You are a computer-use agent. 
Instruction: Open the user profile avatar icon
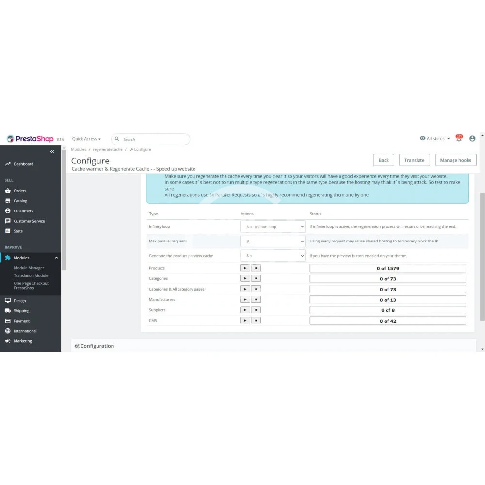coord(472,138)
